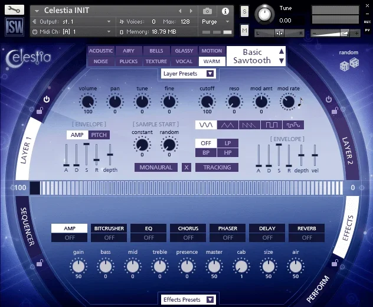Open instrument menu arrow beside Celestia INIT
Screen dimensions: 373x307
coord(37,11)
